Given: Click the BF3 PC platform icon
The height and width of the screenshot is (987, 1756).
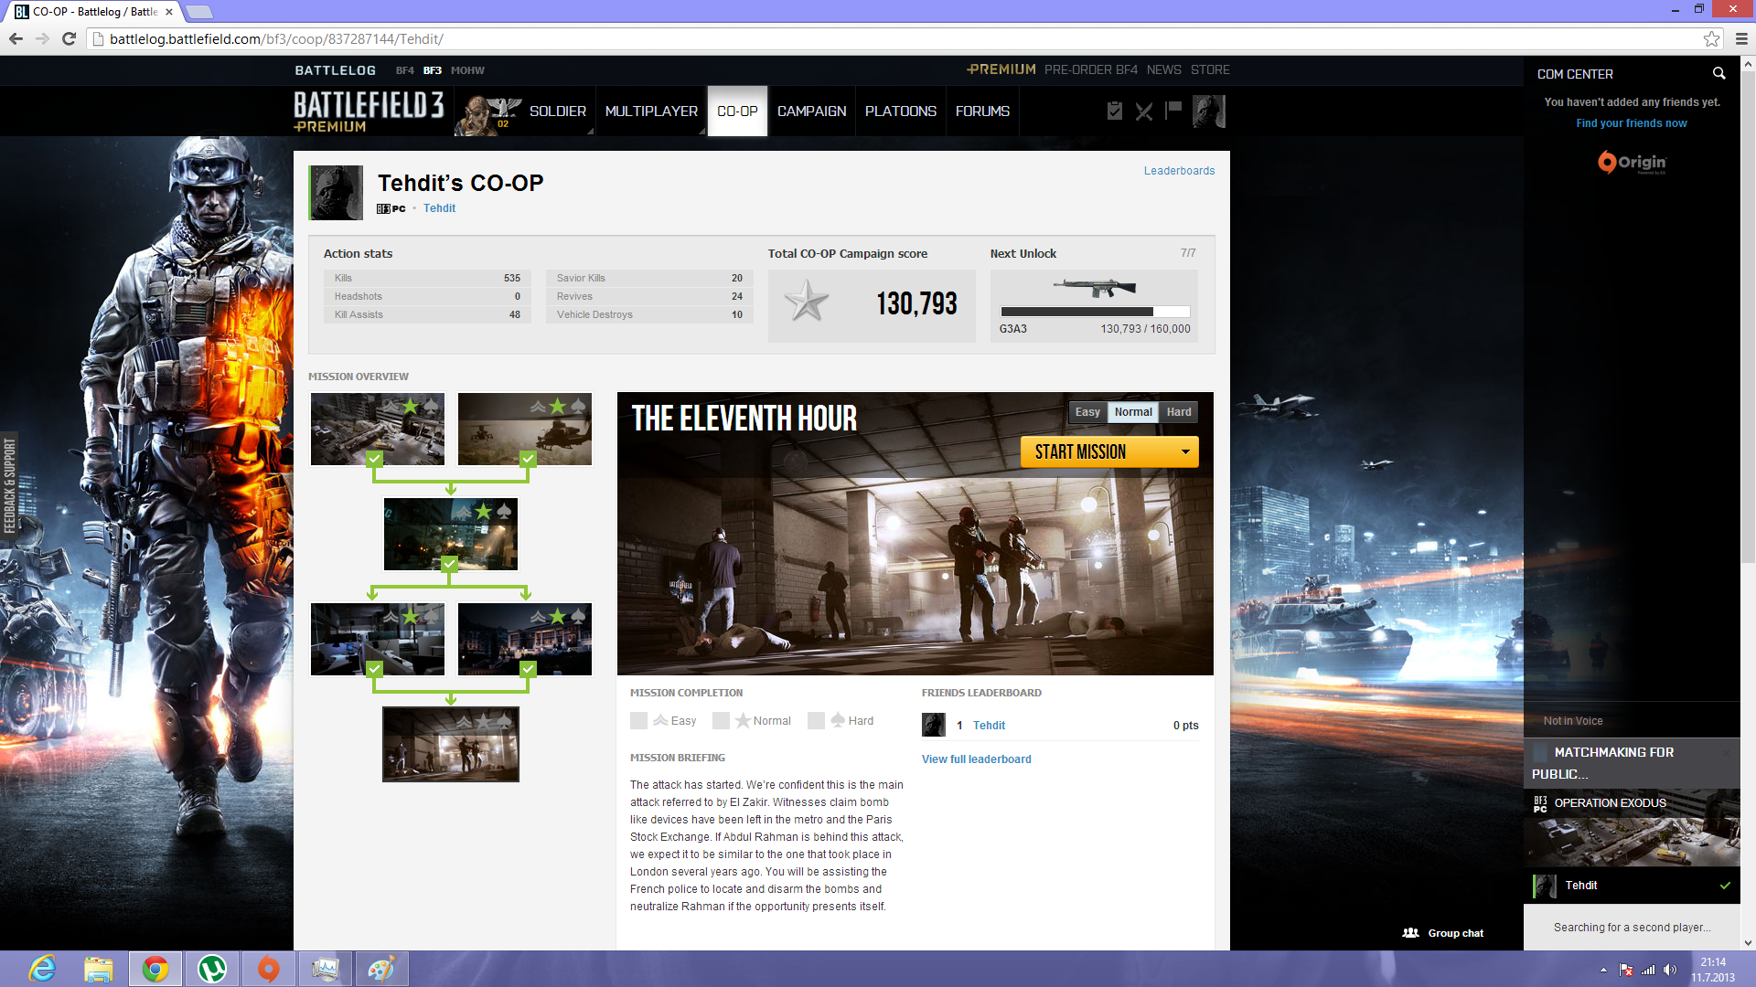Looking at the screenshot, I should 391,208.
